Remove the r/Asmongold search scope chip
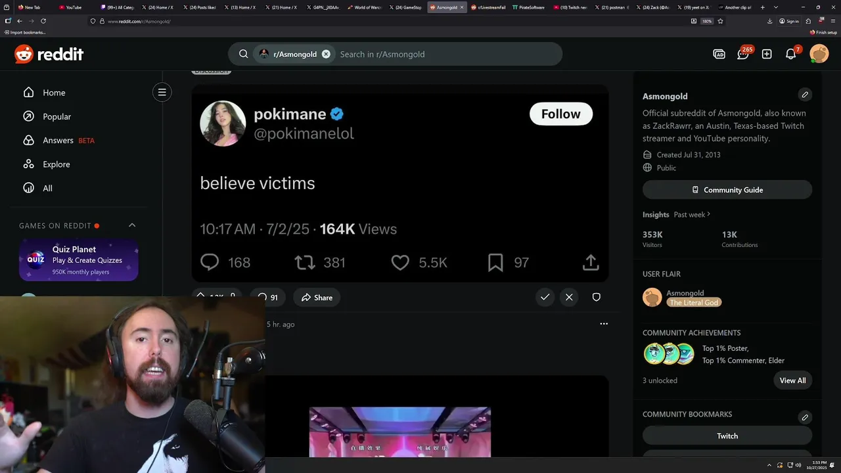841x473 pixels. click(x=326, y=54)
